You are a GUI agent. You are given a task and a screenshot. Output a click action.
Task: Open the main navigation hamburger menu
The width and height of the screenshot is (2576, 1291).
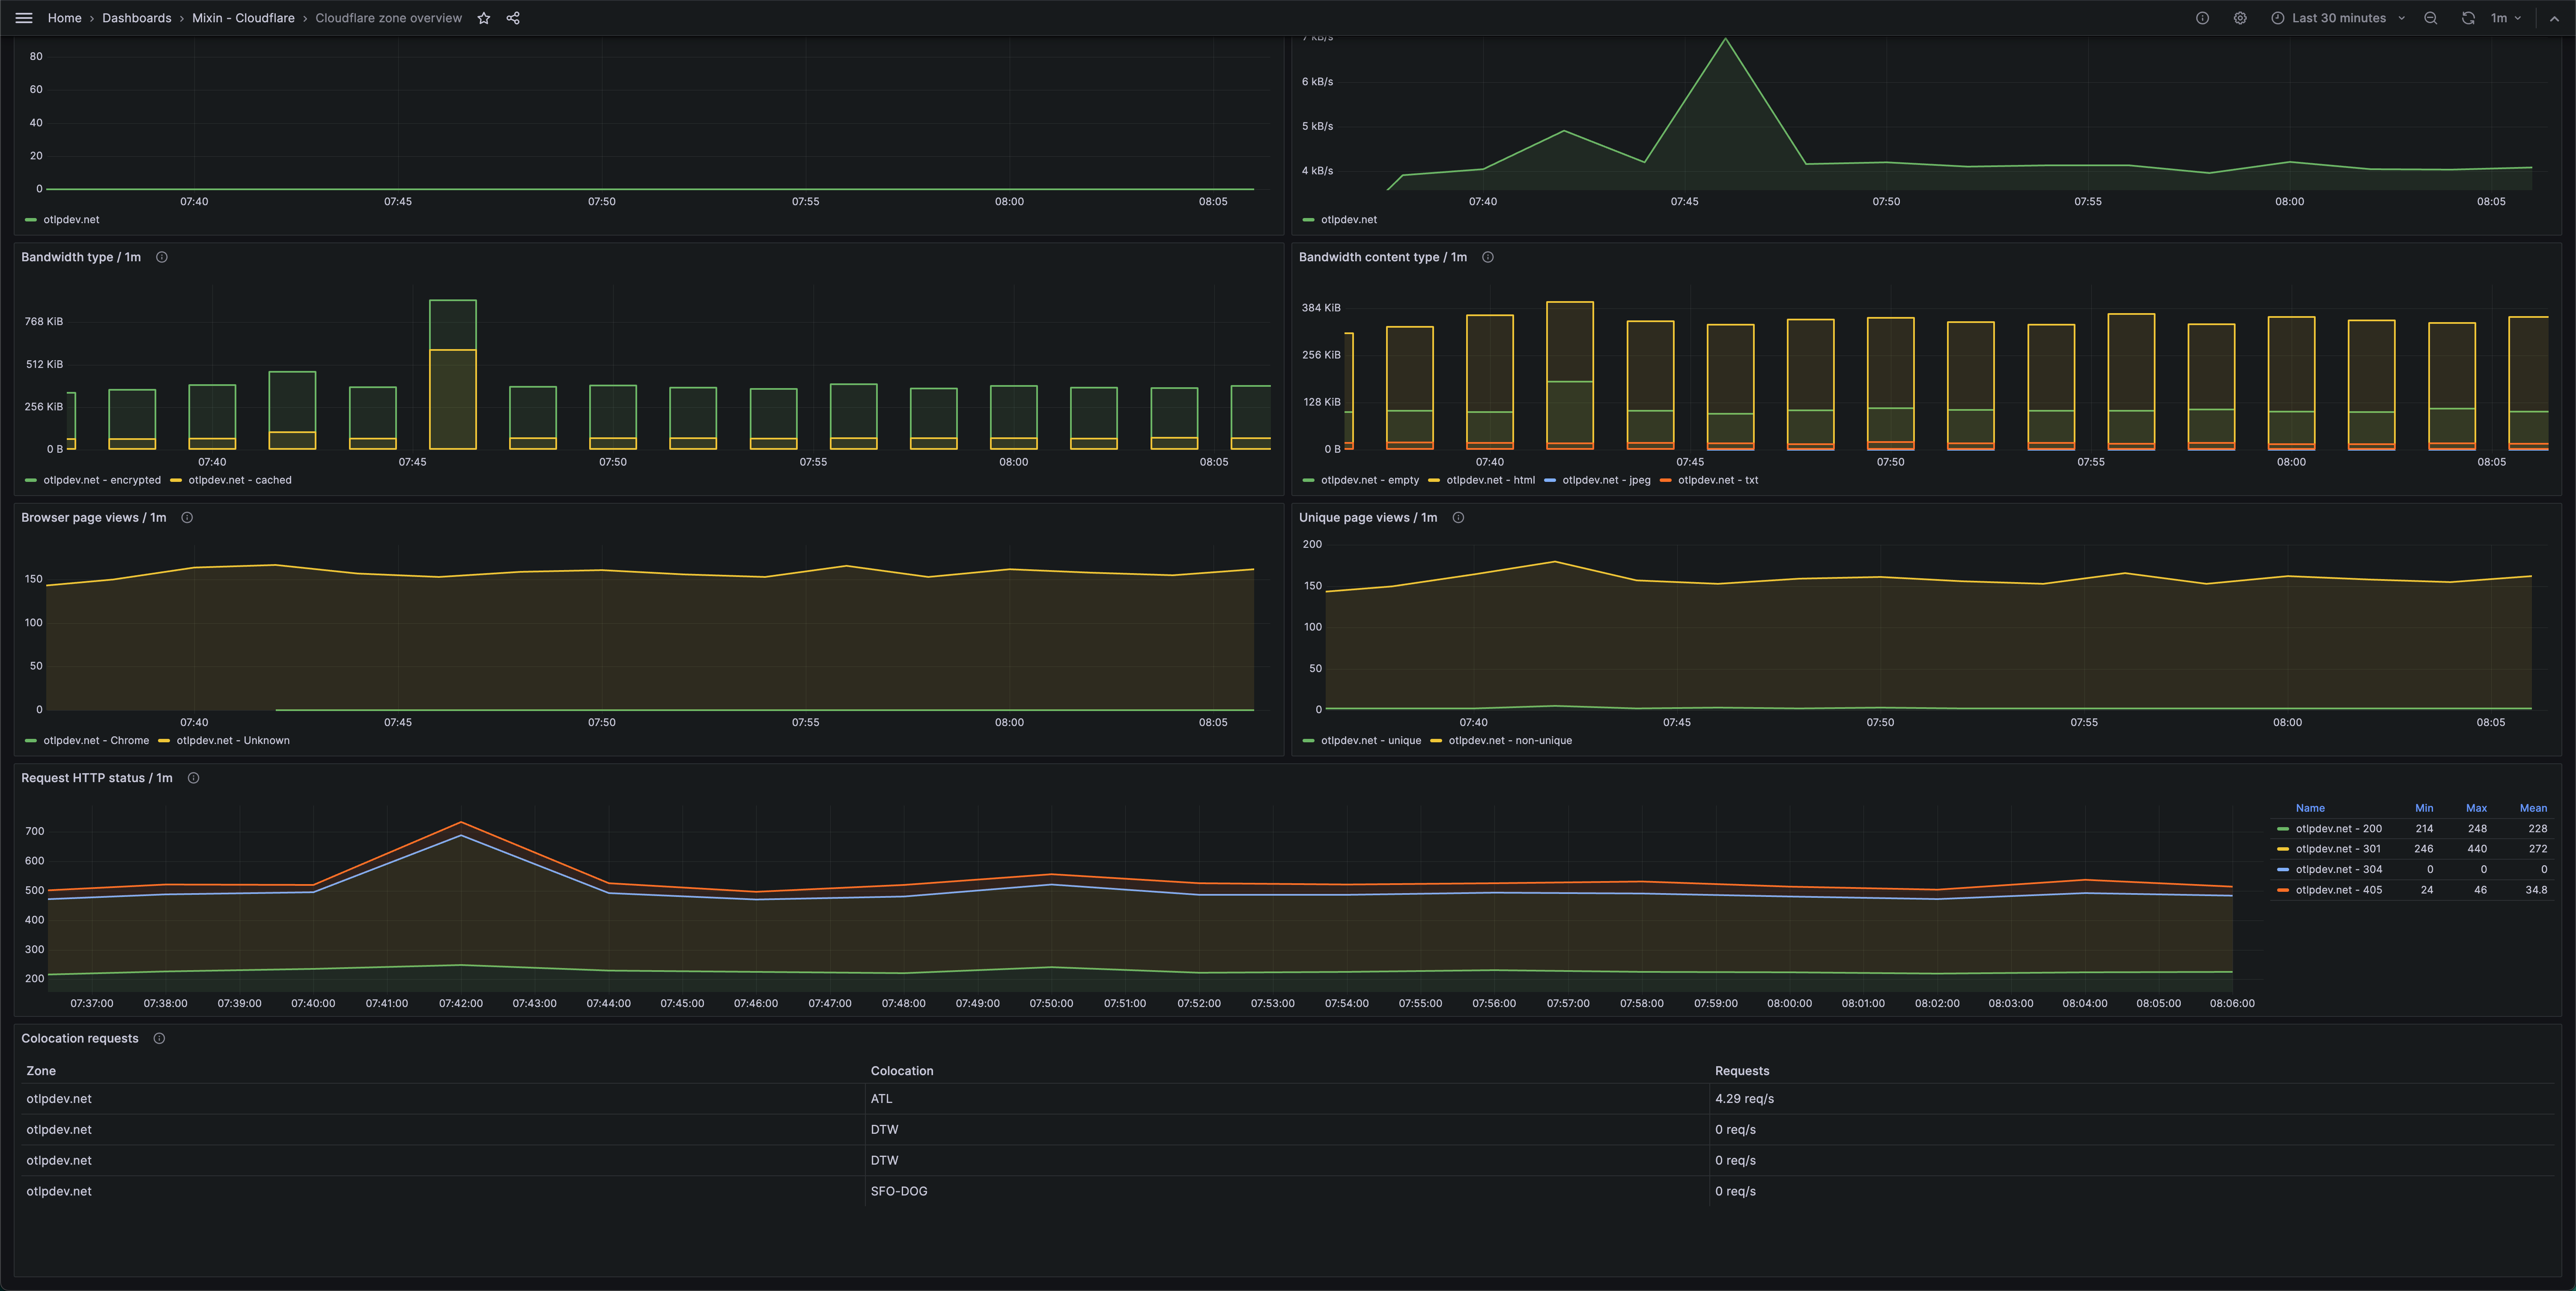(24, 17)
